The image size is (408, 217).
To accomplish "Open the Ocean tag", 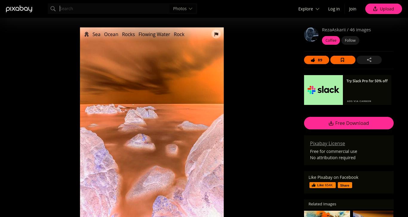I will point(111,34).
